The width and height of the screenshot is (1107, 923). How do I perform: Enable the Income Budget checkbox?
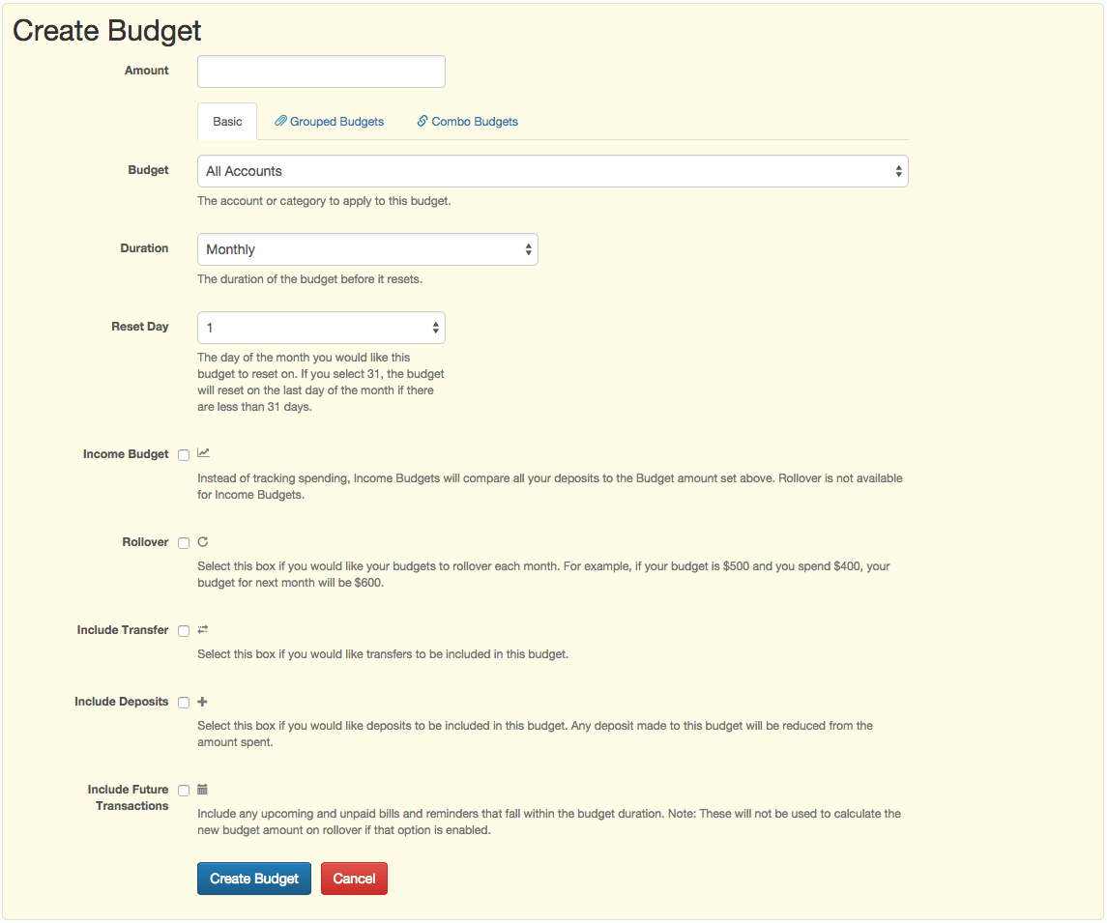point(184,455)
